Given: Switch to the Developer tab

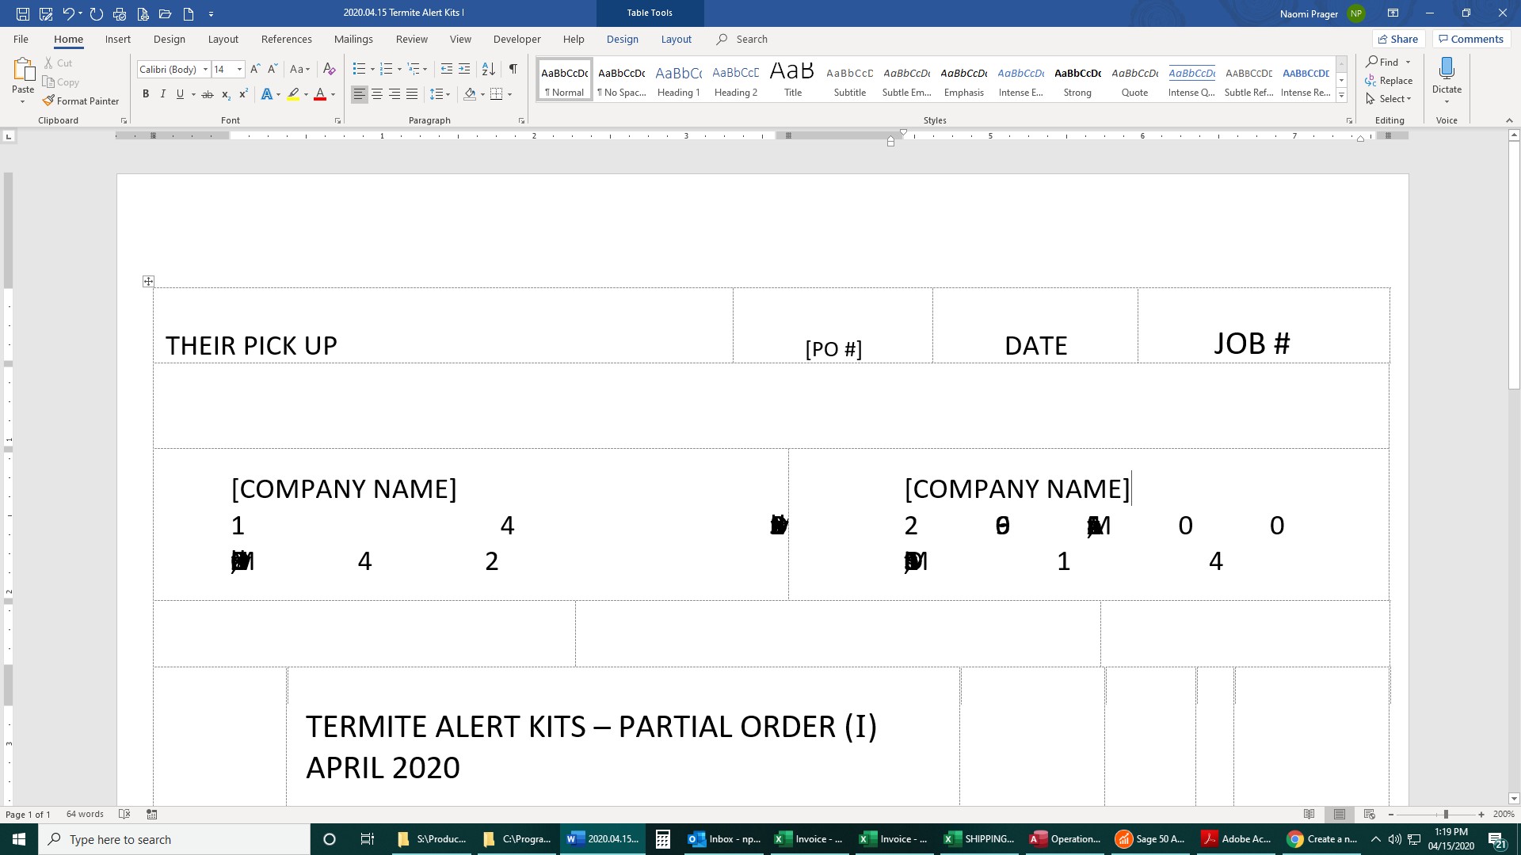Looking at the screenshot, I should tap(517, 39).
